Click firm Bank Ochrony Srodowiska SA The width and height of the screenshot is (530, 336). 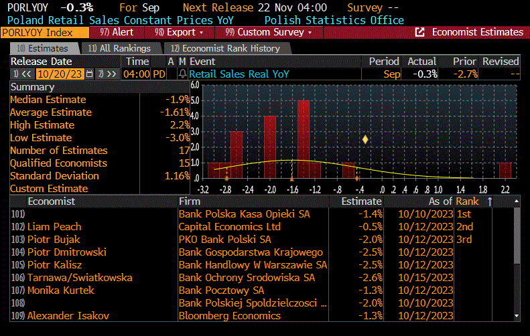247,278
